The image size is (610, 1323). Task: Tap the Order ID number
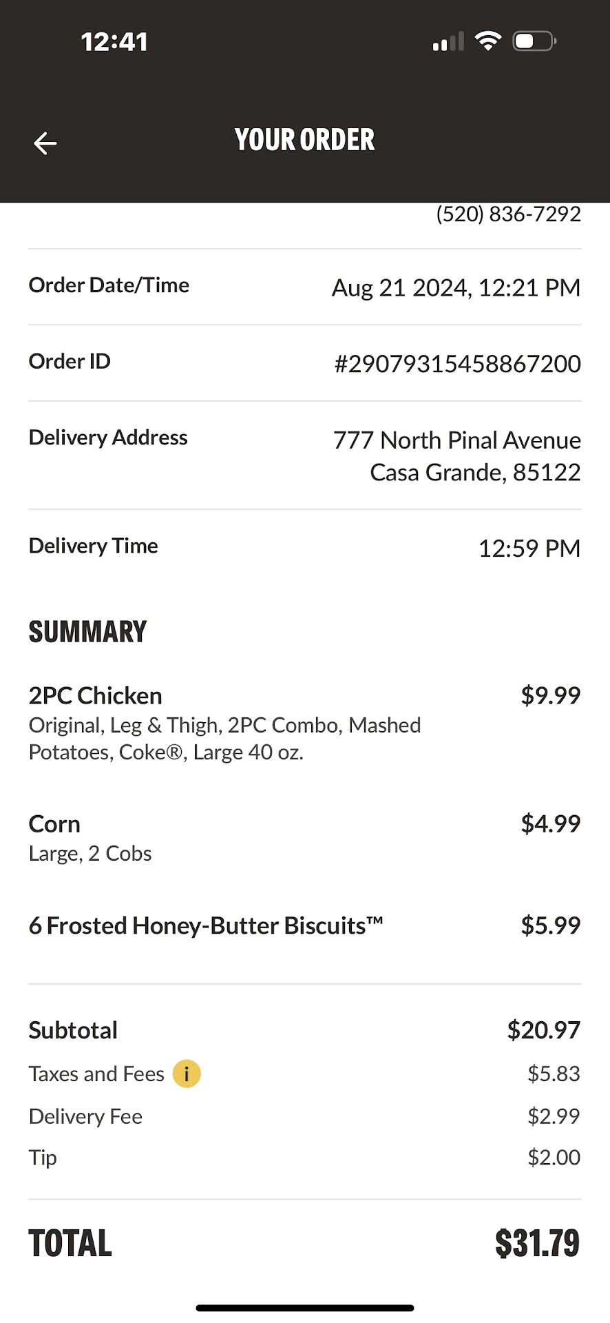tap(457, 363)
